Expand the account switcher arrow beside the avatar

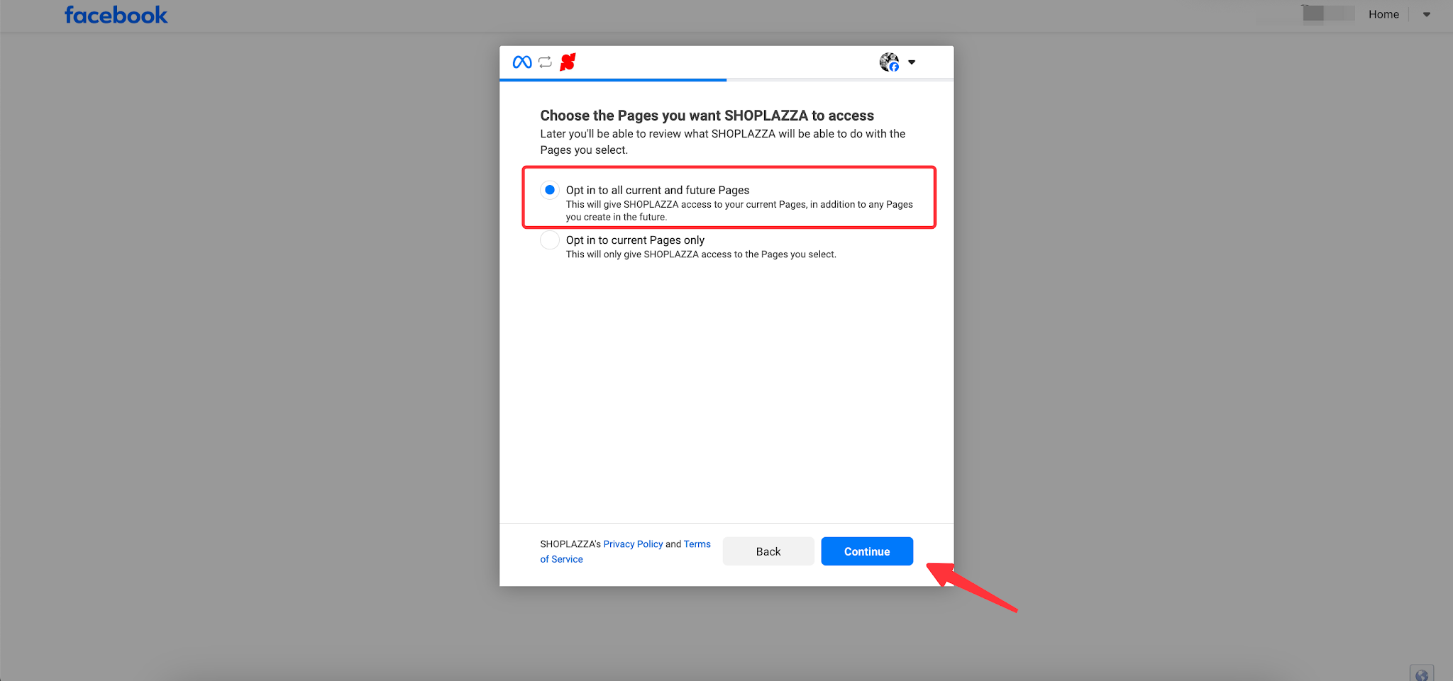tap(912, 62)
